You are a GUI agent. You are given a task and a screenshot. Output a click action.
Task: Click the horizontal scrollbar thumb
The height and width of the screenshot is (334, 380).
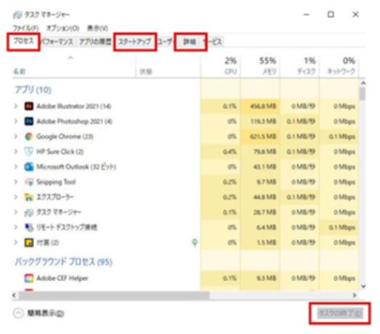114,295
